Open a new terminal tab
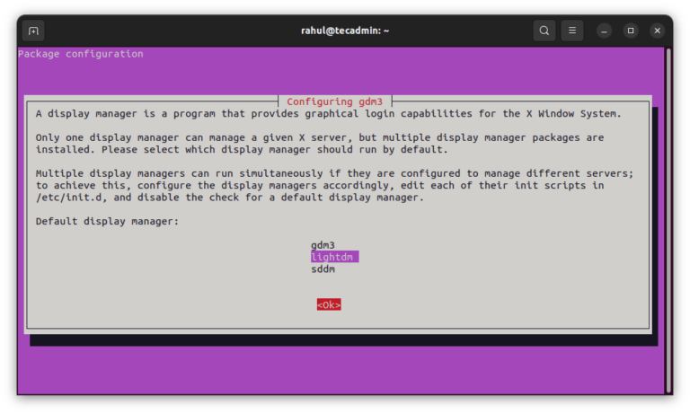690x414 pixels. (33, 31)
